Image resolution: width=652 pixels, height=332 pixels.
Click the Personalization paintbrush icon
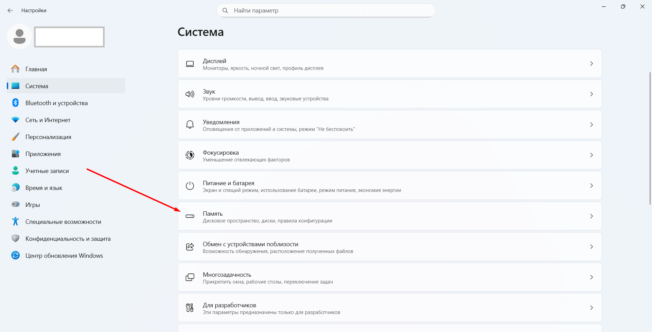click(15, 137)
